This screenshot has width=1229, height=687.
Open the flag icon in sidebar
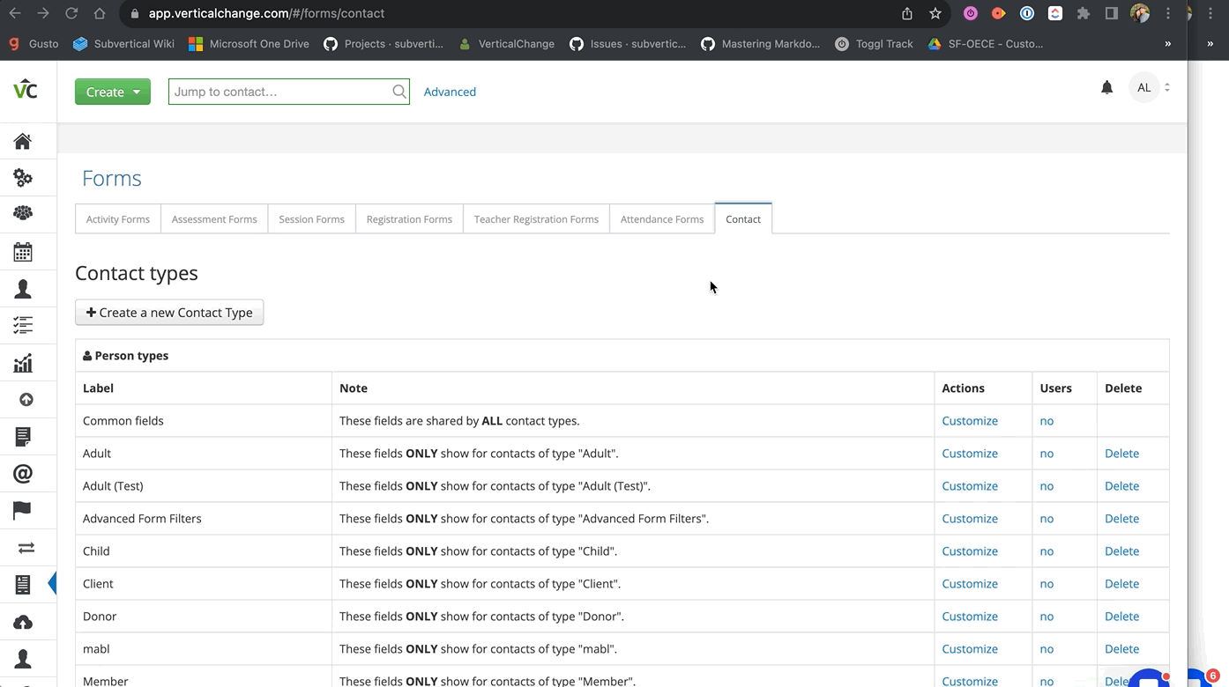point(22,511)
